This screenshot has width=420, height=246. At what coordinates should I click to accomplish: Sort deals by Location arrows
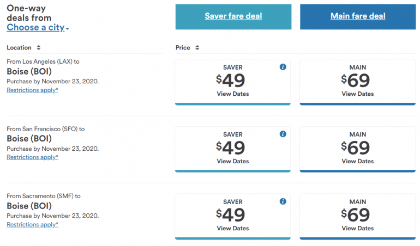pyautogui.click(x=38, y=48)
